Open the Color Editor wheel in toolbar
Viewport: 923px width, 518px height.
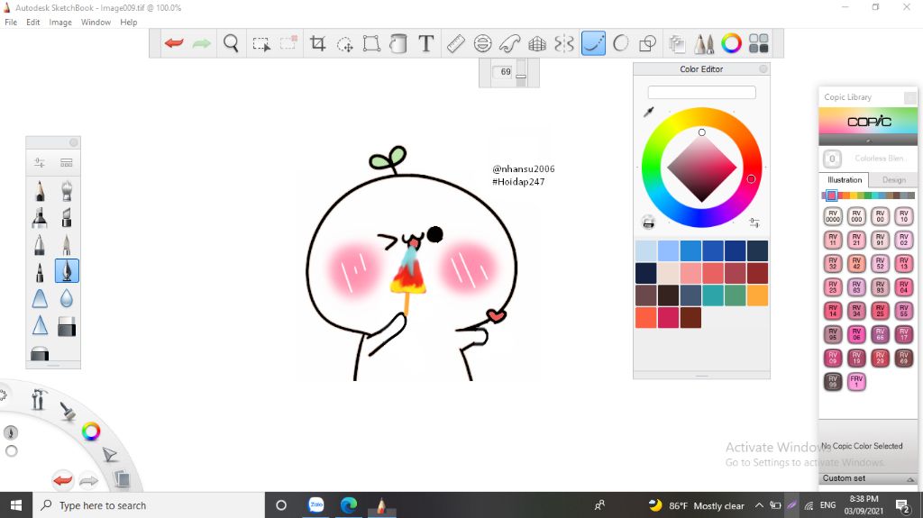(x=731, y=43)
